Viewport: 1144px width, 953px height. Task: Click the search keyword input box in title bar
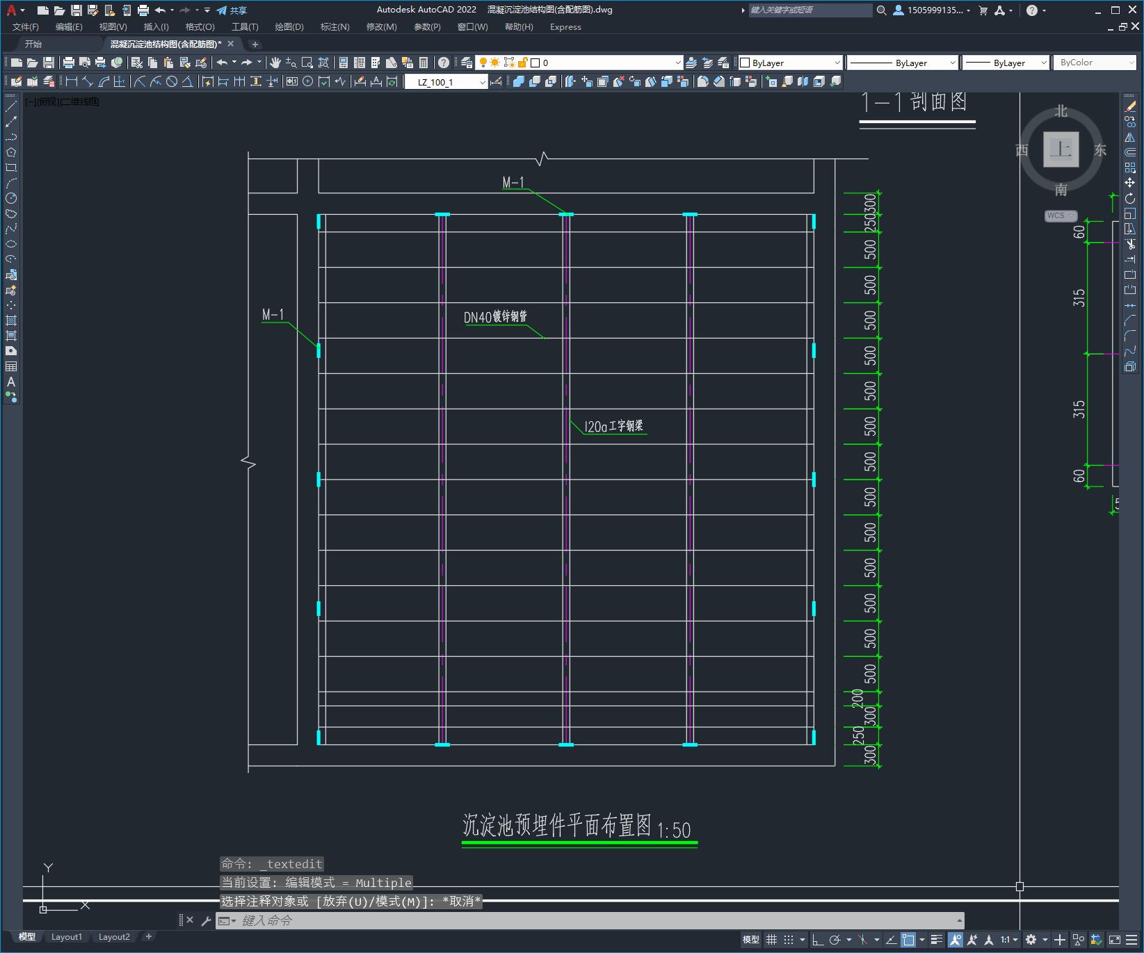[x=810, y=10]
